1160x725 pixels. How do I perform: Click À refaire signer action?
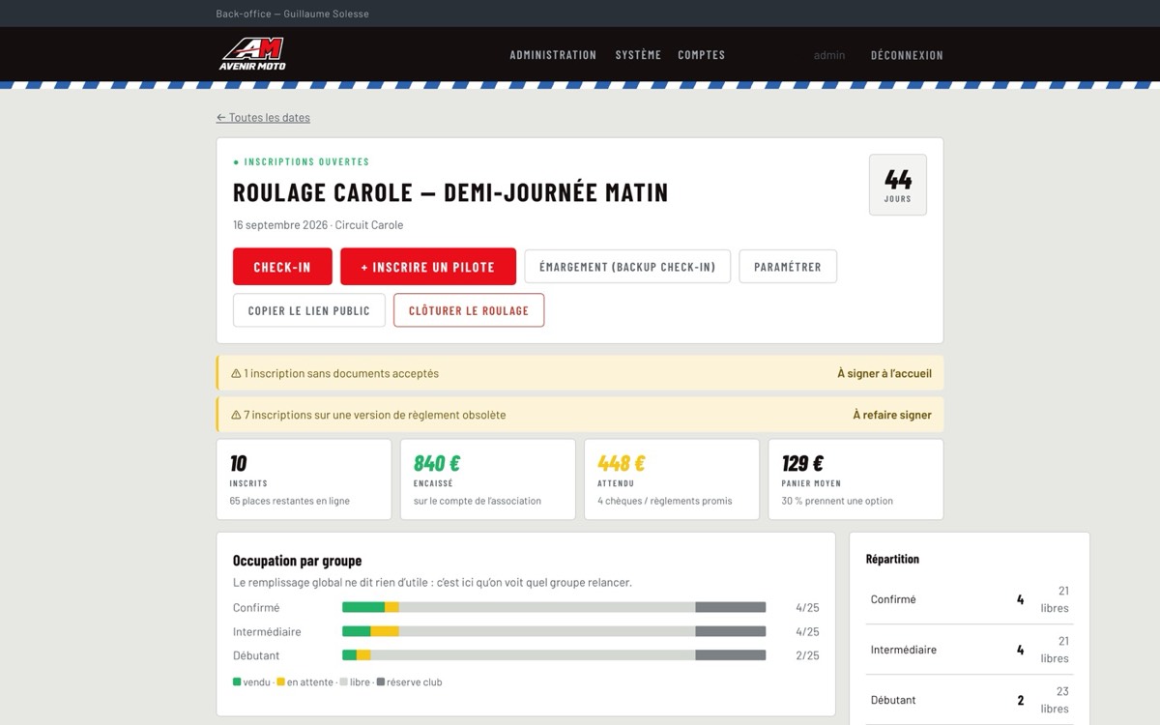coord(892,415)
